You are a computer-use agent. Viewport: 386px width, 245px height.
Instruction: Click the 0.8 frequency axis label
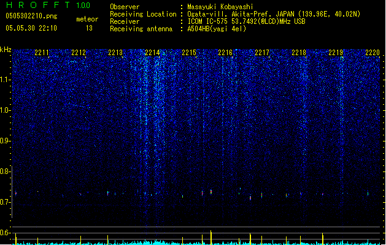click(6, 171)
